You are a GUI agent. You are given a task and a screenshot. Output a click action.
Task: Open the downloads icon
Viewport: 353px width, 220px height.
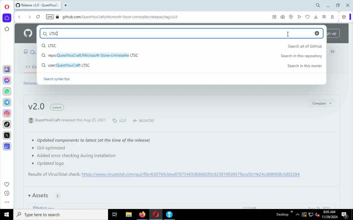(x=316, y=17)
